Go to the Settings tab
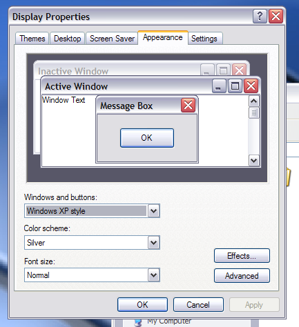Screen dimensions: 299x327 204,39
